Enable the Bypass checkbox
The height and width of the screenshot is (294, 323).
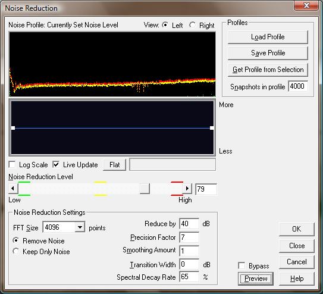(242, 265)
